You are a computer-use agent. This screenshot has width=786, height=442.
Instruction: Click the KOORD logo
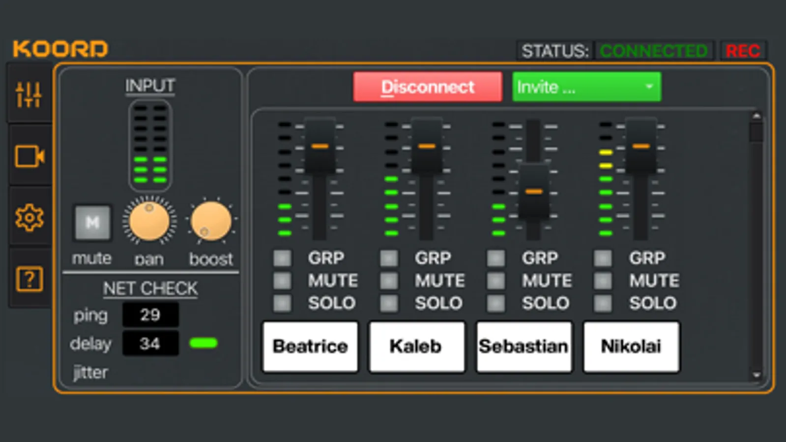pyautogui.click(x=60, y=49)
